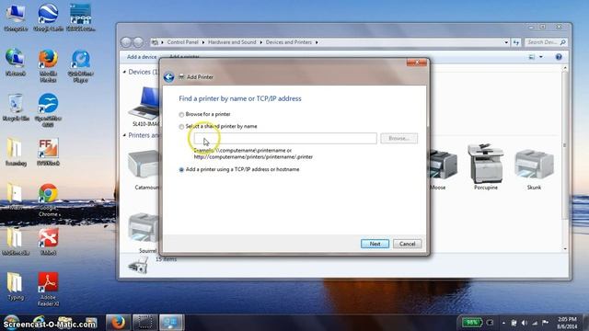589x331 pixels.
Task: Click the Devices and Printers taskbar button
Action: pyautogui.click(x=171, y=322)
